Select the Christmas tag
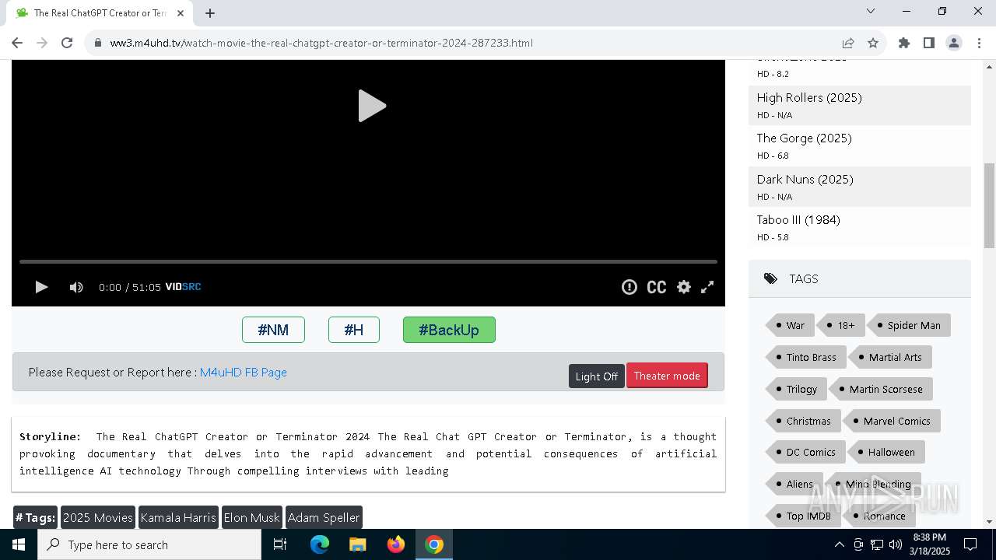996x560 pixels. click(x=803, y=422)
